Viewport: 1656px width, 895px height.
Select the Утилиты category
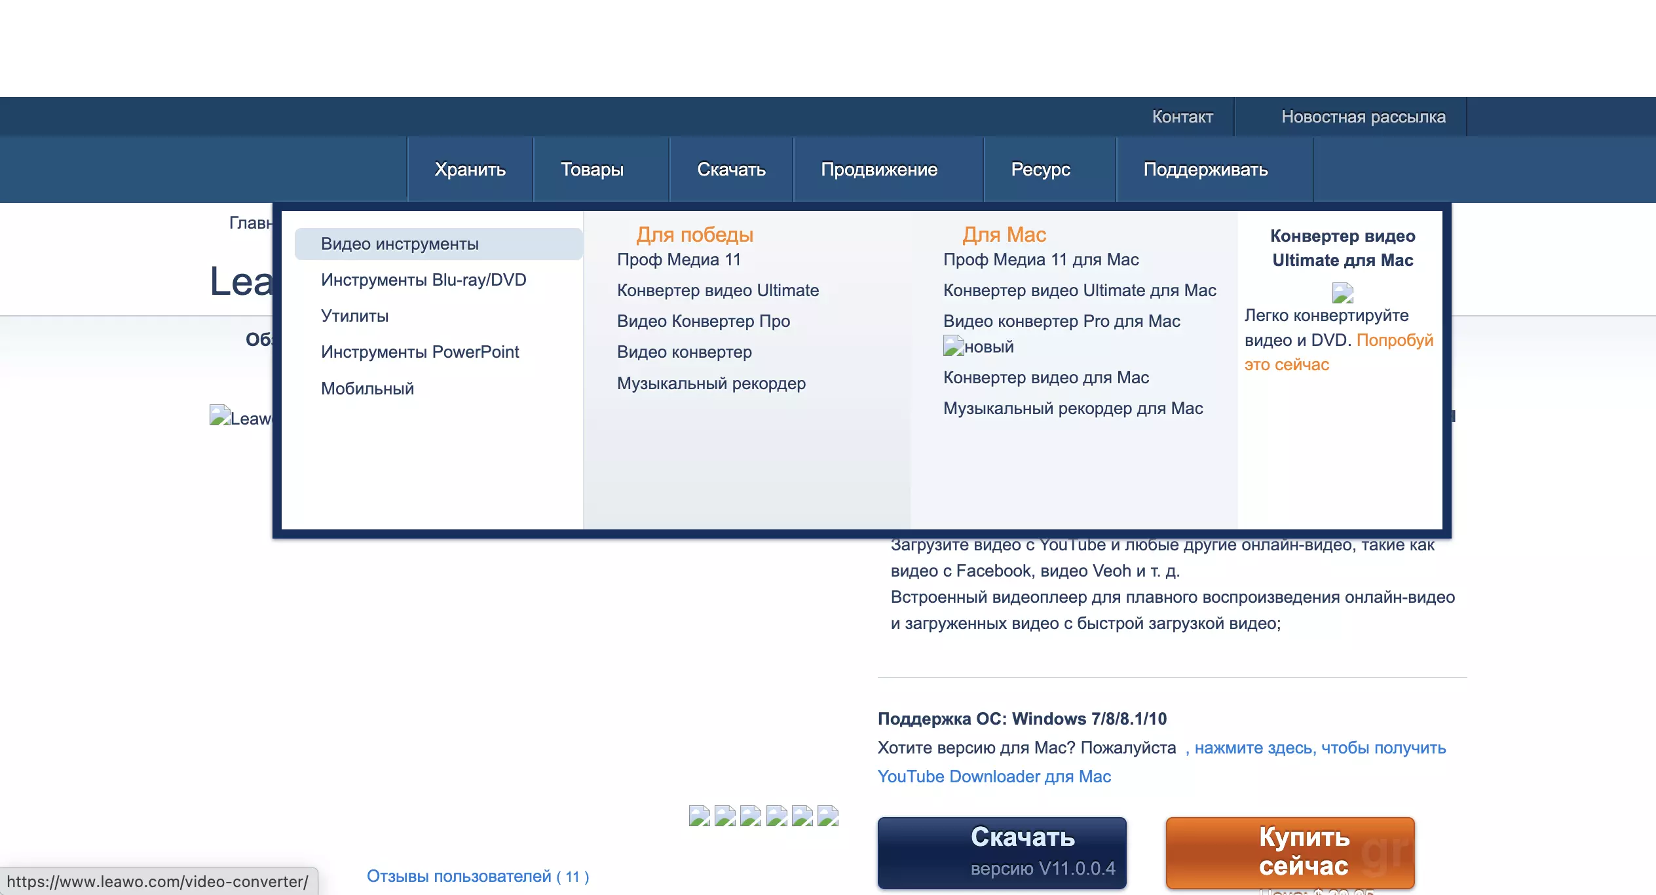[354, 316]
